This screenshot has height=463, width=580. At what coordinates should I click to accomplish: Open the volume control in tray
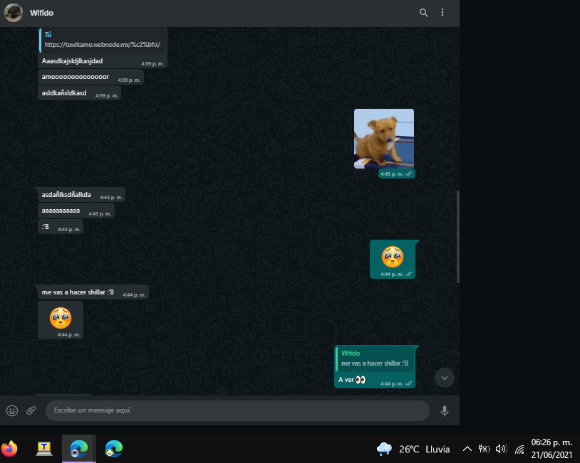coord(501,449)
